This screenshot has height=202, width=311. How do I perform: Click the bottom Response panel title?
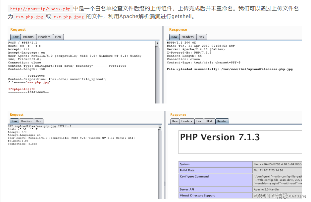(178, 115)
